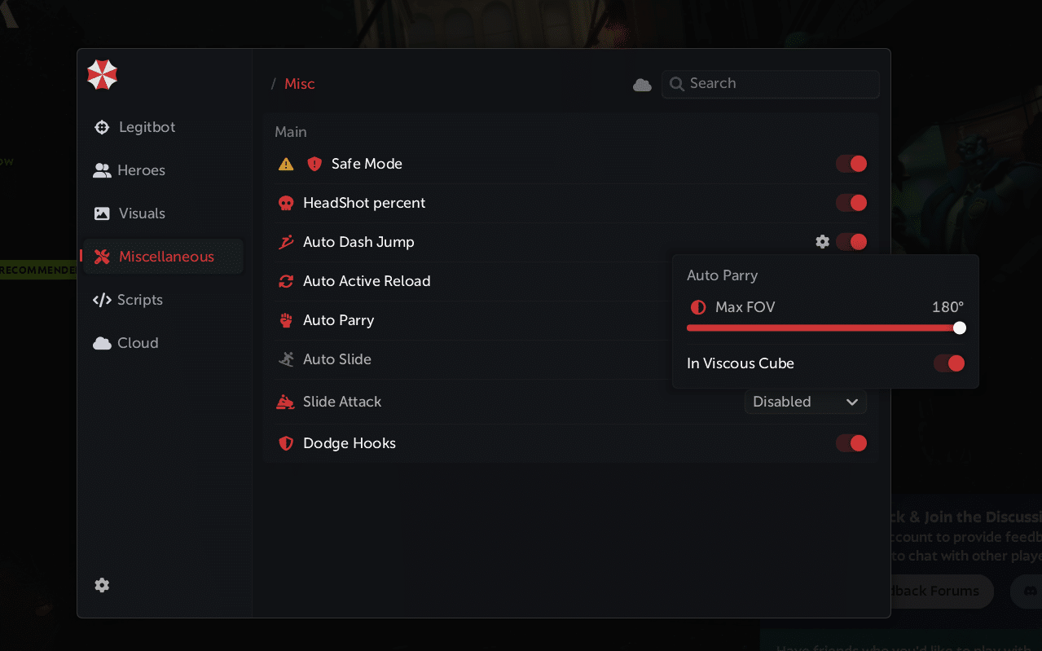Toggle the In Viscous Cube switch
Image resolution: width=1042 pixels, height=651 pixels.
coord(949,363)
